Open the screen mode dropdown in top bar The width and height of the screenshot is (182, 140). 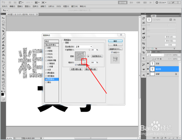(44, 3)
